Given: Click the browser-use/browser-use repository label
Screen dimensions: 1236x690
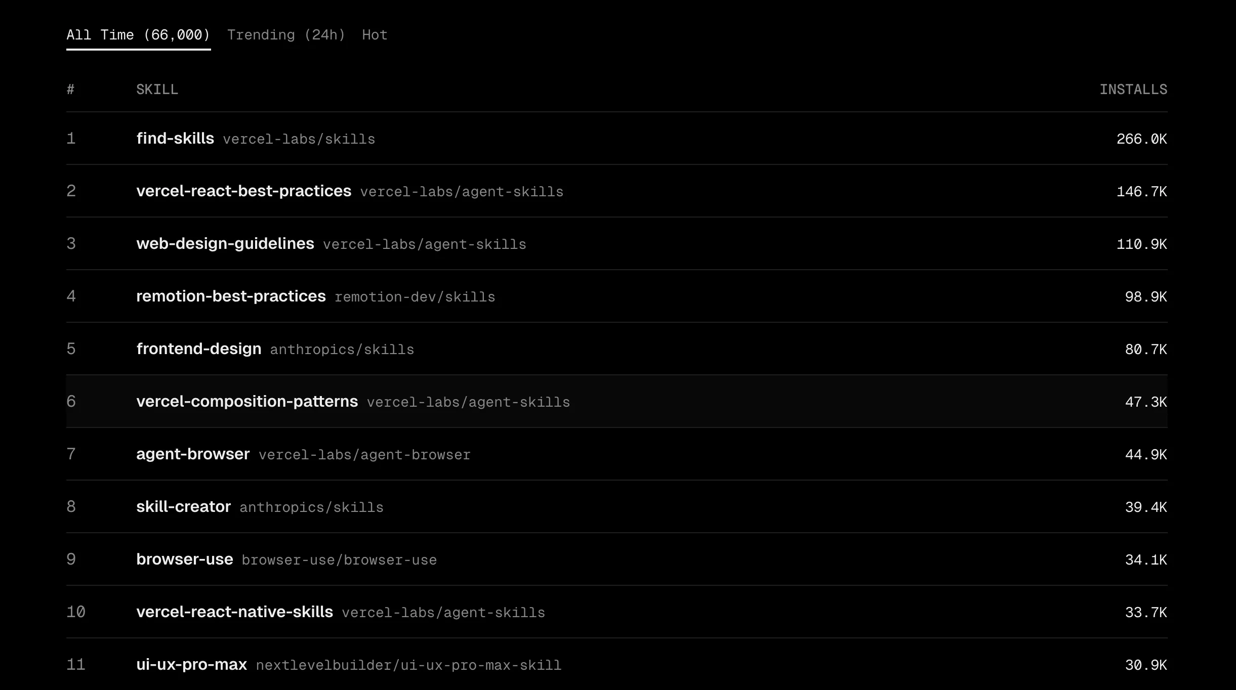Looking at the screenshot, I should [x=339, y=560].
